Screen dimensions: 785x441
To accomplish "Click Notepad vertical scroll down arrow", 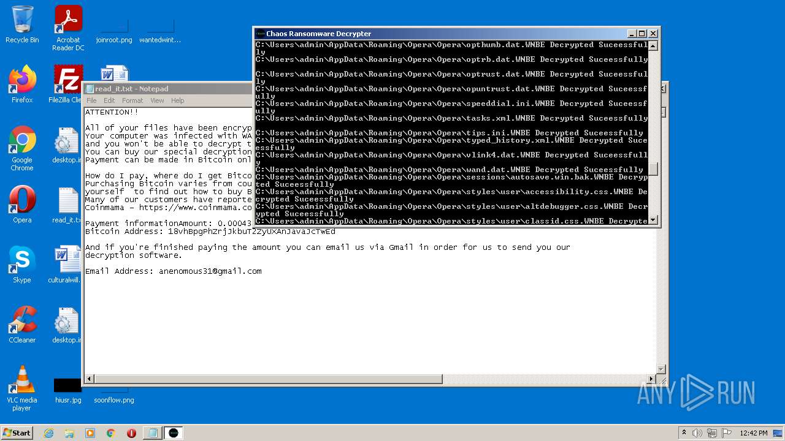I will tap(661, 369).
